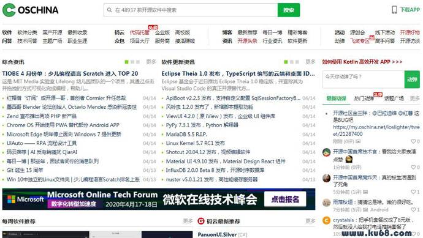Open the 软件分类 menu item

27,32
